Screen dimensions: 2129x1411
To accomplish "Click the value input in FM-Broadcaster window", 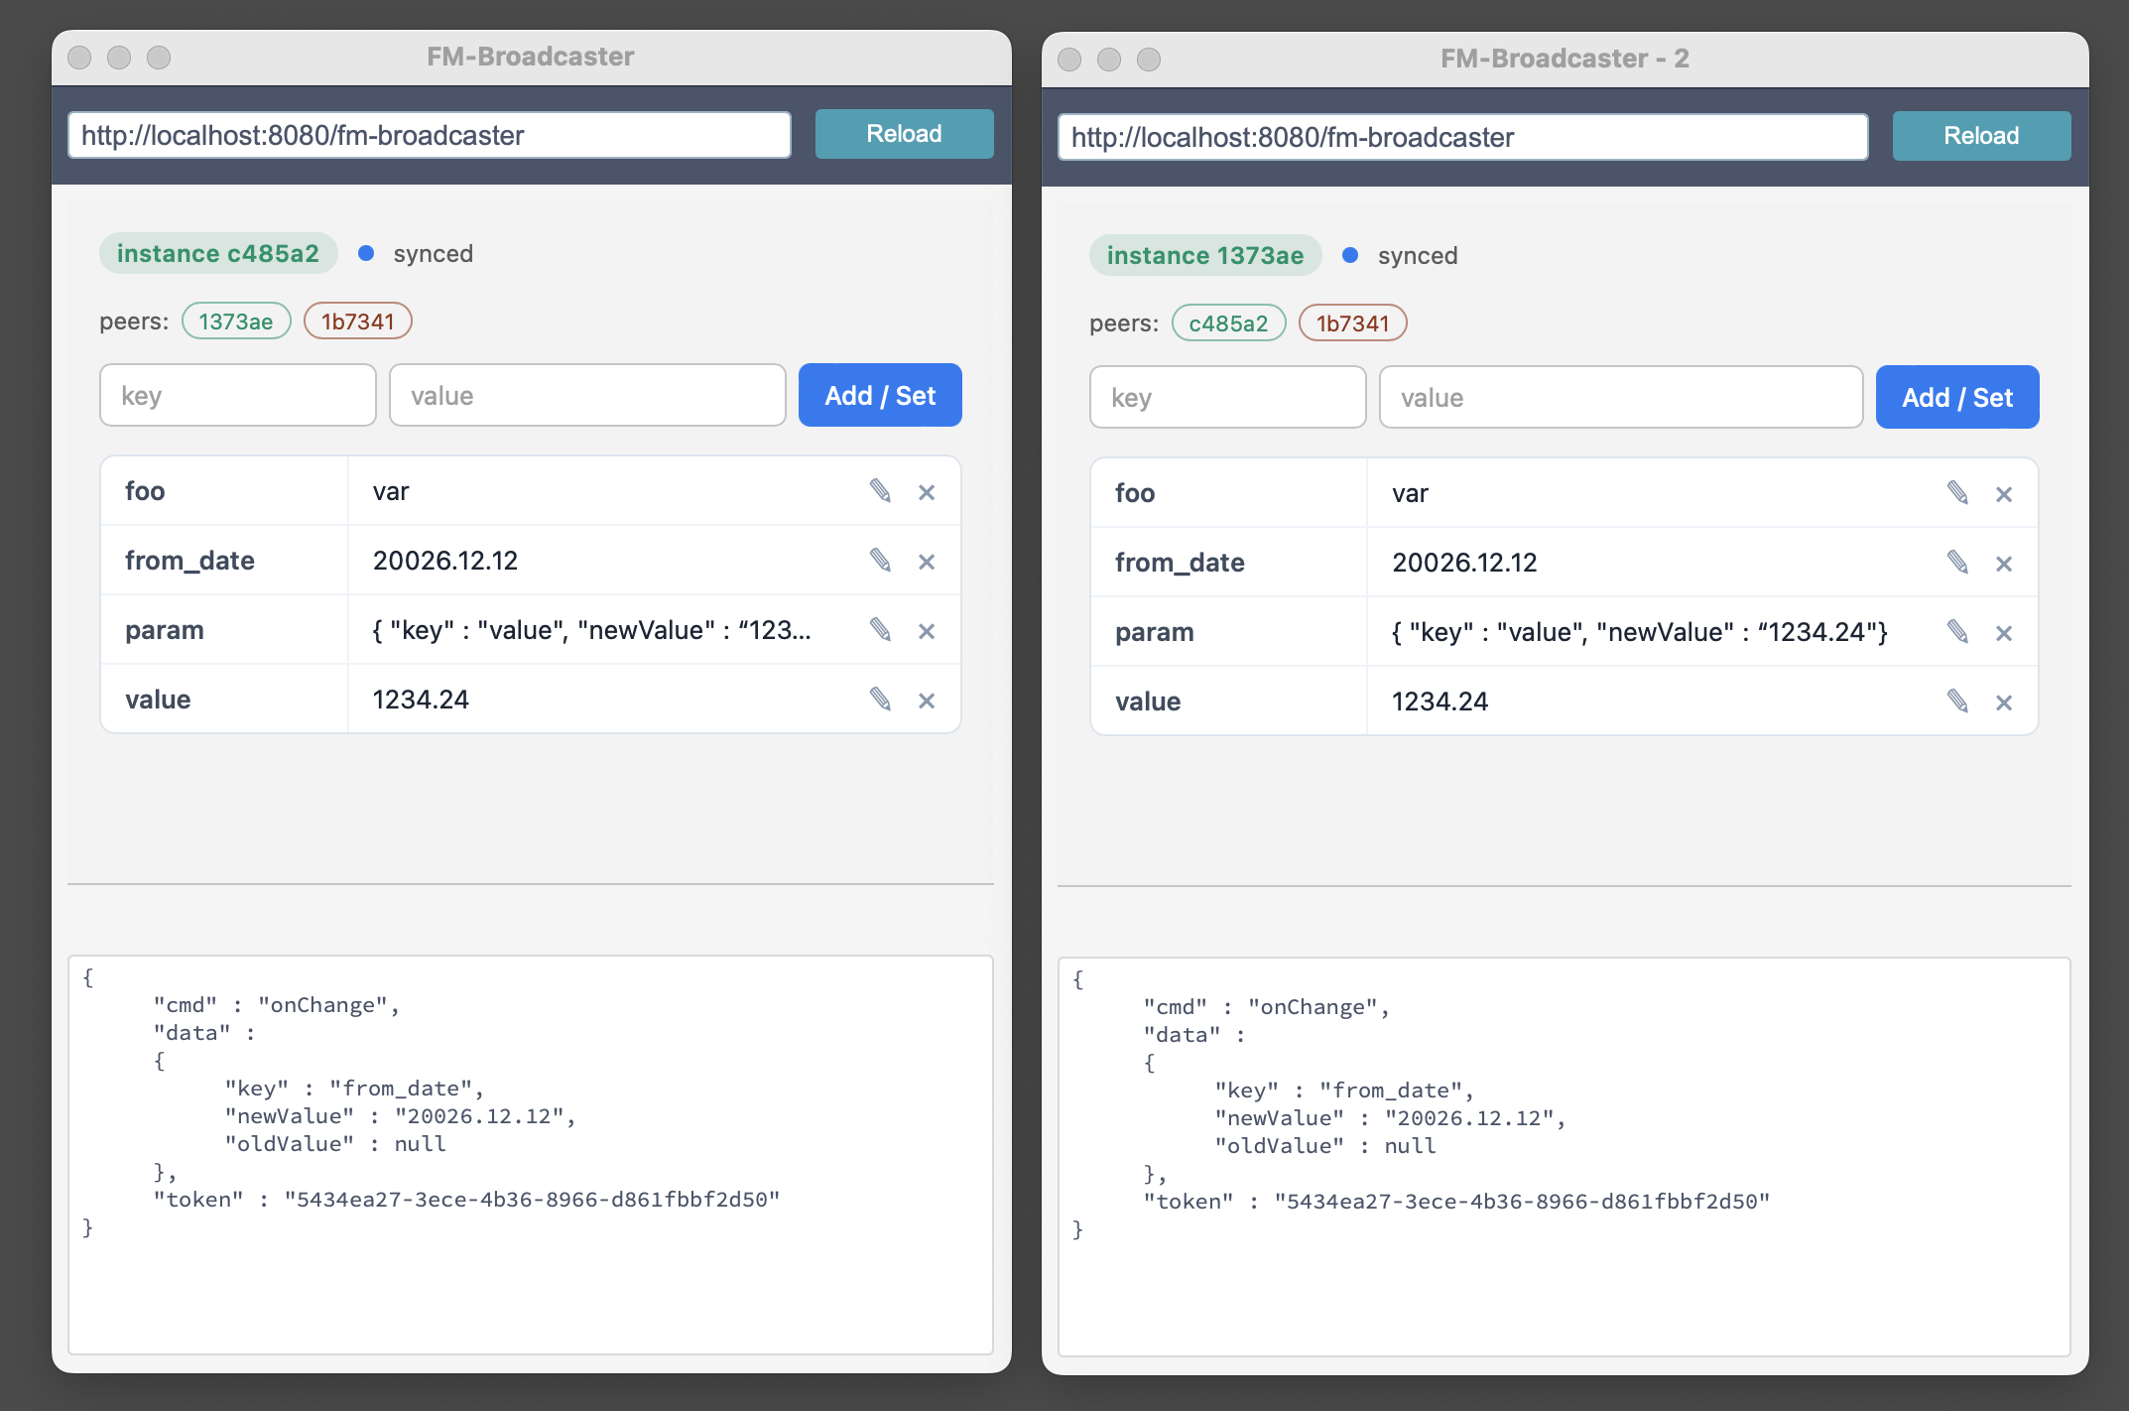I will pyautogui.click(x=587, y=395).
